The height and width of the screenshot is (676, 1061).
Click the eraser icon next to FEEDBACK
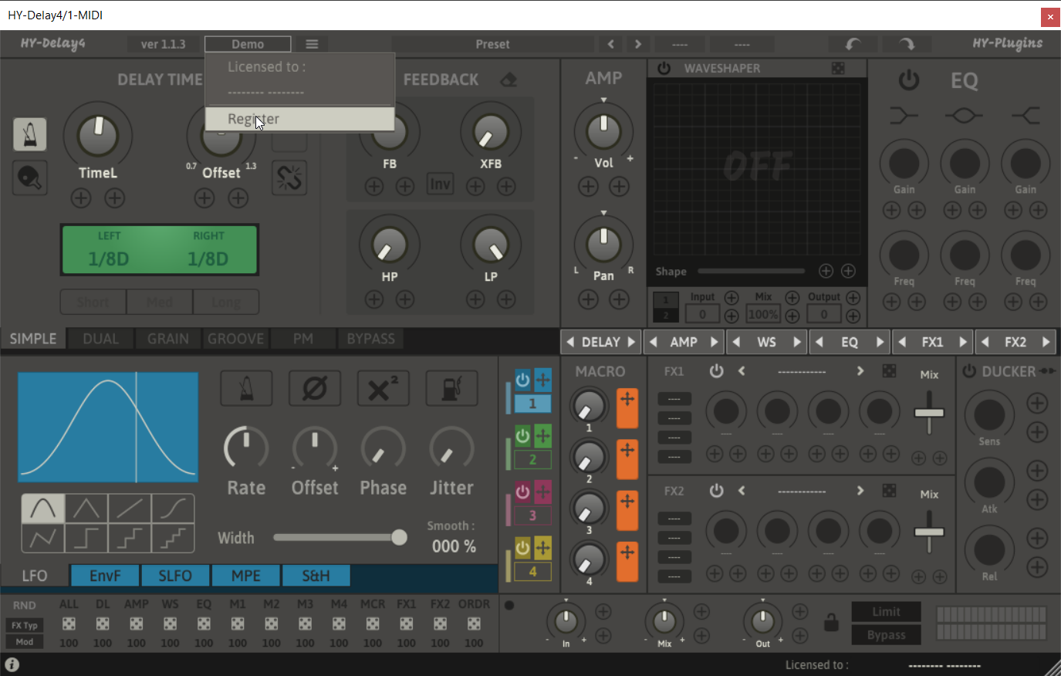(x=509, y=79)
